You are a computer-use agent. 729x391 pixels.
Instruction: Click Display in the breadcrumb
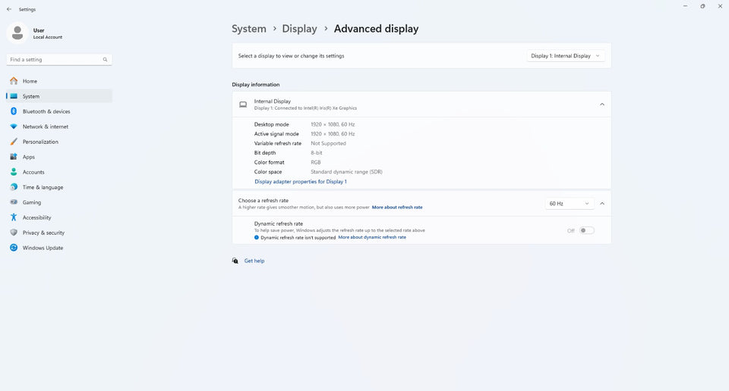pyautogui.click(x=299, y=29)
